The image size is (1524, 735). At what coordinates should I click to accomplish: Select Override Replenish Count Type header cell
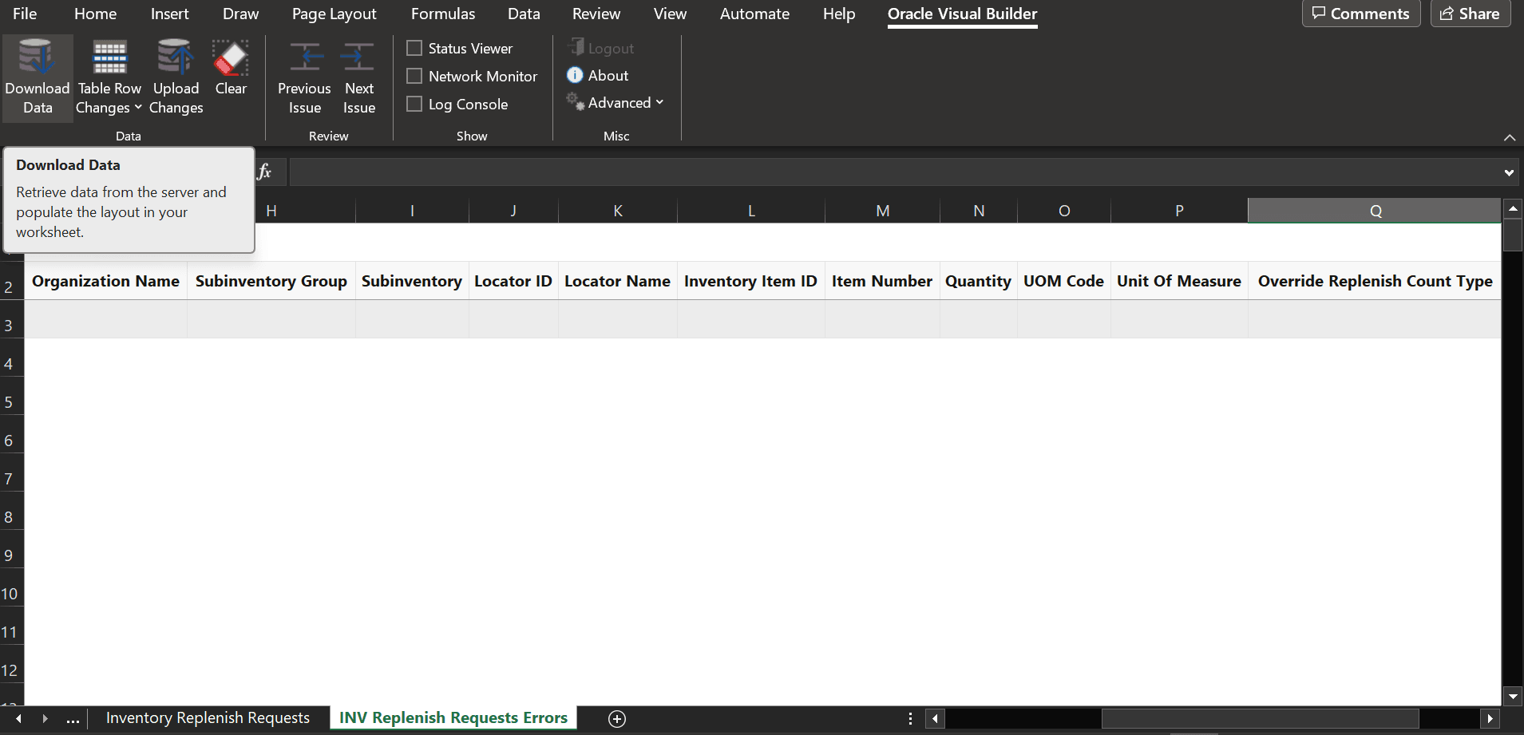(1375, 281)
